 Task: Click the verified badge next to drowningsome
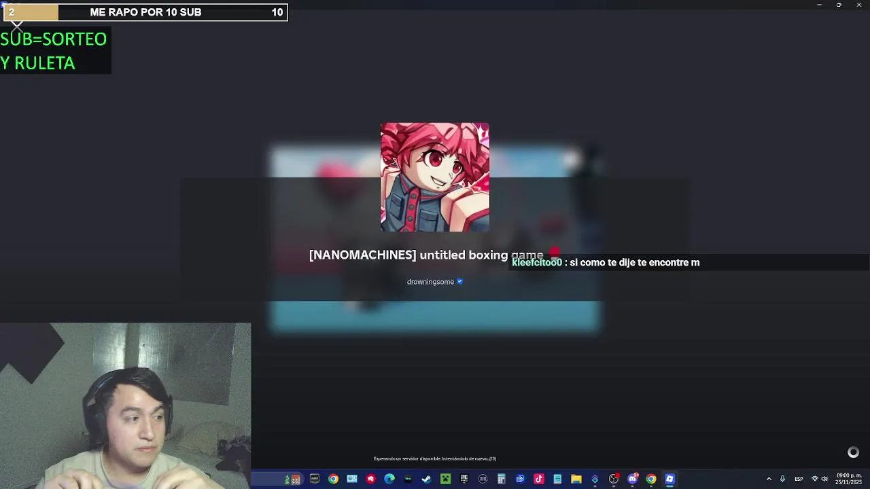(459, 281)
